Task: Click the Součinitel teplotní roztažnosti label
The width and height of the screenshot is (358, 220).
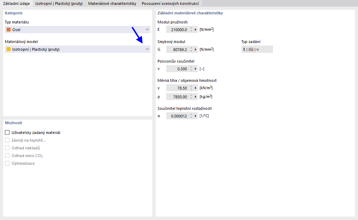Action: point(184,108)
